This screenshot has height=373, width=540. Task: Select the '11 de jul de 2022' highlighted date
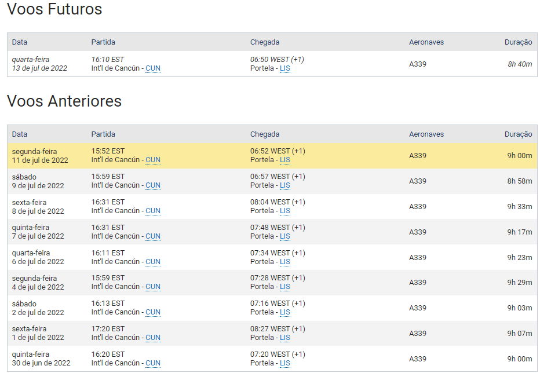click(40, 160)
